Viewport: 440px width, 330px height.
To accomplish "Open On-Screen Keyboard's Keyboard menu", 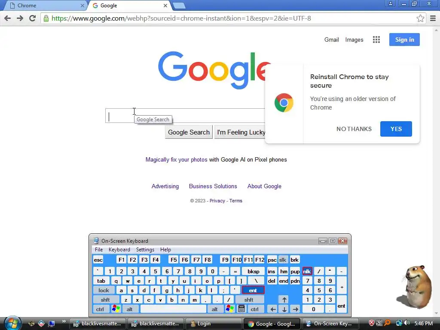I will tap(119, 250).
